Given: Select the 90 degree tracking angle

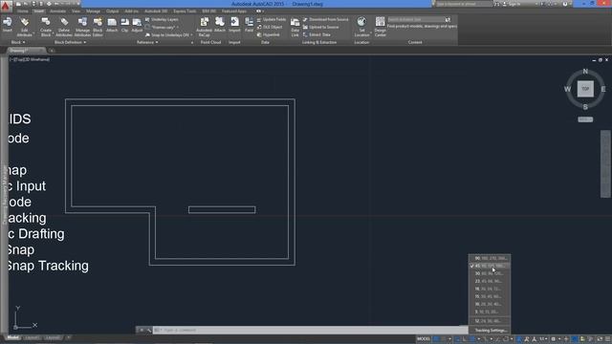Looking at the screenshot, I should click(x=490, y=258).
